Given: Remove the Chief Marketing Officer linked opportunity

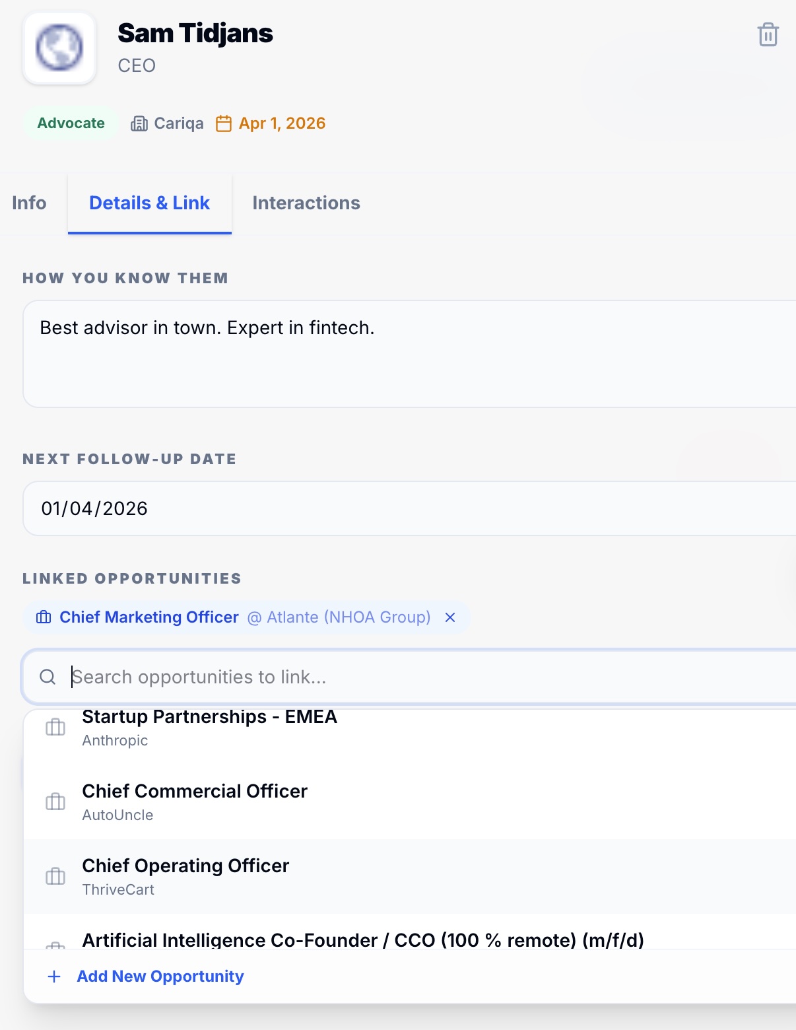Looking at the screenshot, I should tap(451, 617).
